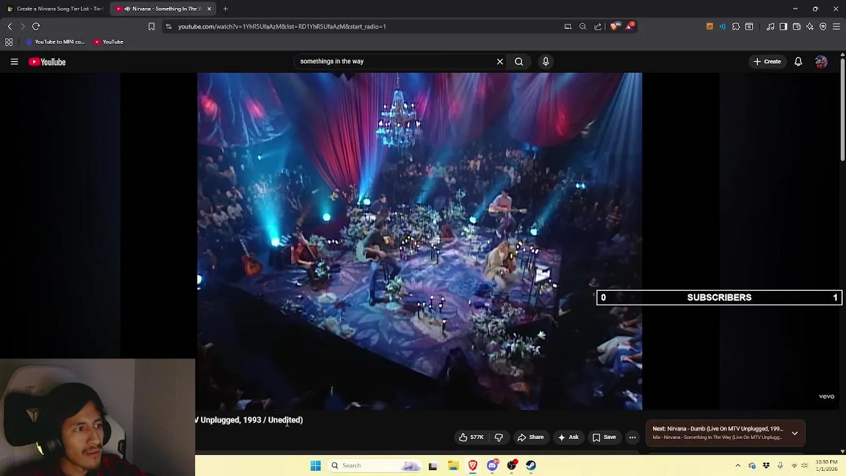The width and height of the screenshot is (846, 476).
Task: Open Brave Shields lion icon
Action: coord(614,26)
